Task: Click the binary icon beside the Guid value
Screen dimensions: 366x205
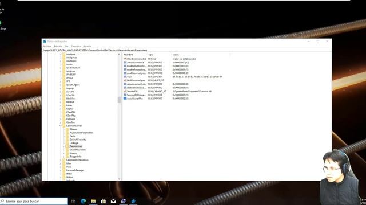Action: [125, 77]
